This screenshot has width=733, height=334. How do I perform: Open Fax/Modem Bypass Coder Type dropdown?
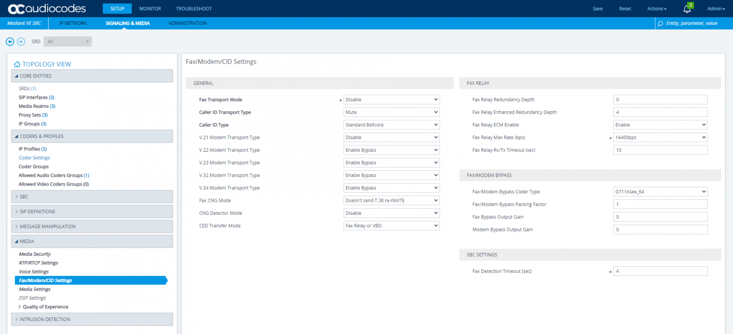pos(660,192)
